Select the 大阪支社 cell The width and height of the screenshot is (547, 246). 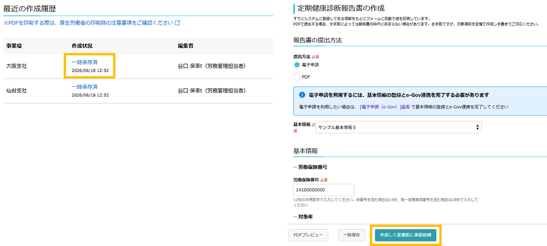tap(16, 66)
